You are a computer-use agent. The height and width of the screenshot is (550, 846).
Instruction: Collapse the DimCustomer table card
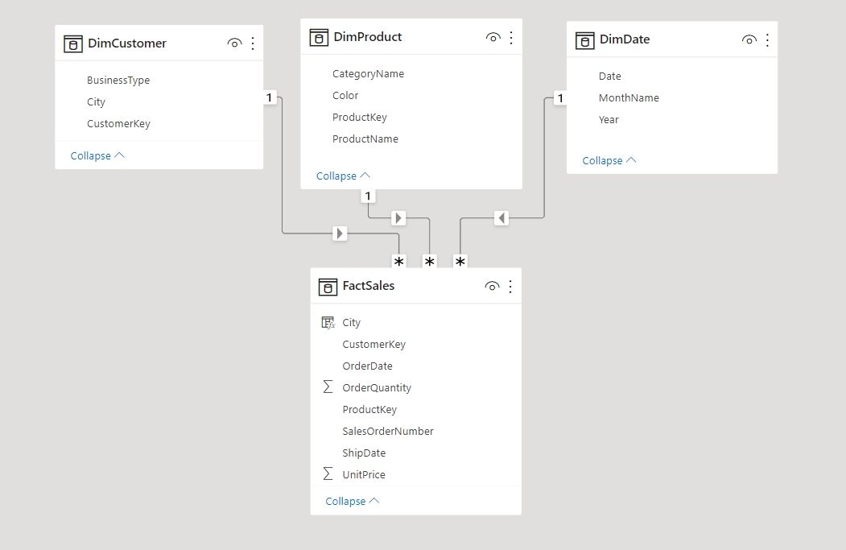tap(97, 155)
